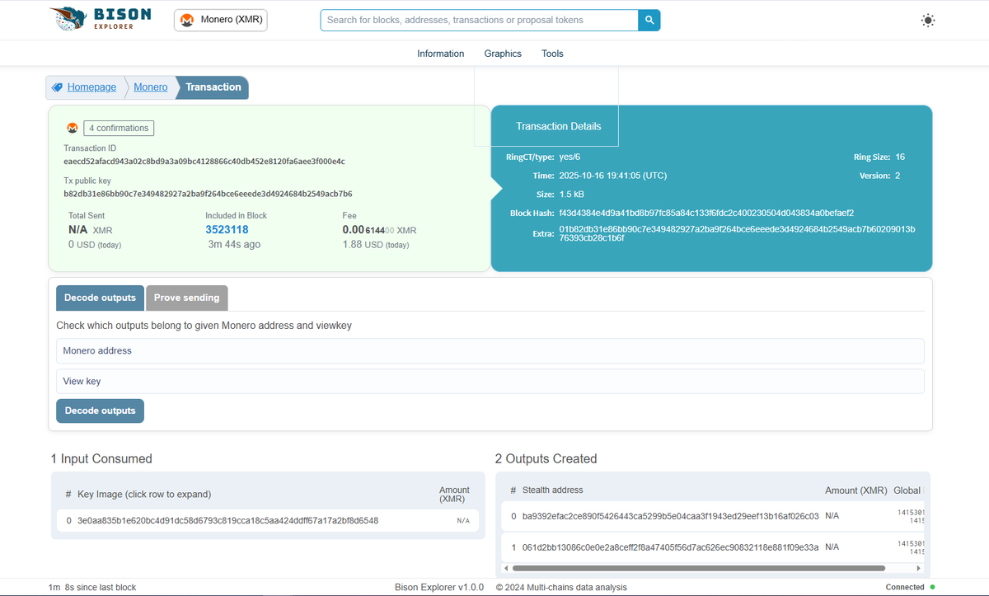Click the outputs table horizontal scrollbar
The image size is (989, 596).
pos(699,568)
